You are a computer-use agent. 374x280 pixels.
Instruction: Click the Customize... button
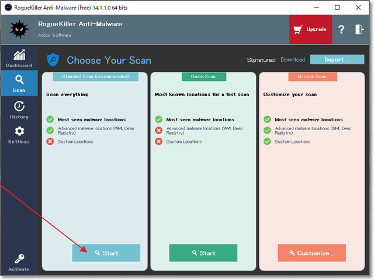point(311,253)
